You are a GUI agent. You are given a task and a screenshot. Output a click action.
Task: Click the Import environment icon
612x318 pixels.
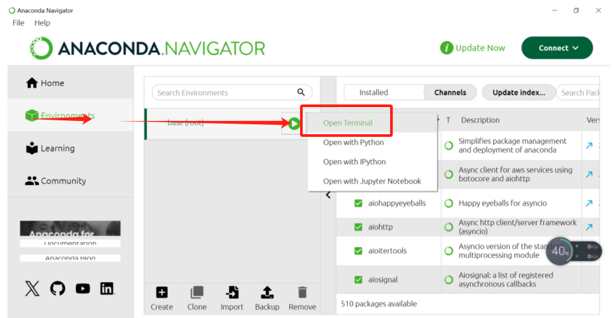(x=232, y=292)
